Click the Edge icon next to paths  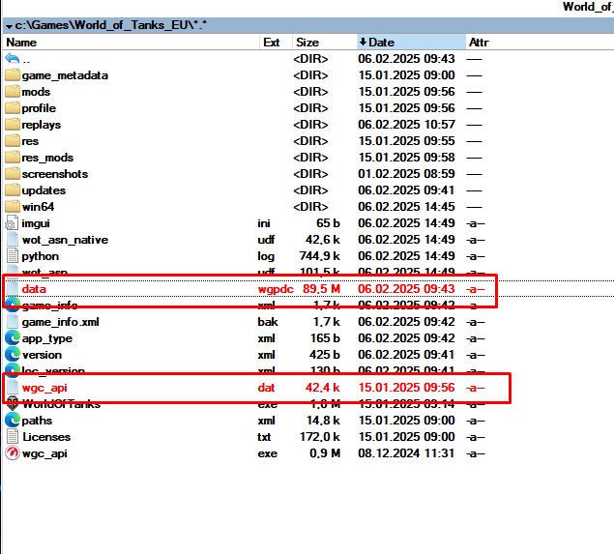[x=13, y=421]
